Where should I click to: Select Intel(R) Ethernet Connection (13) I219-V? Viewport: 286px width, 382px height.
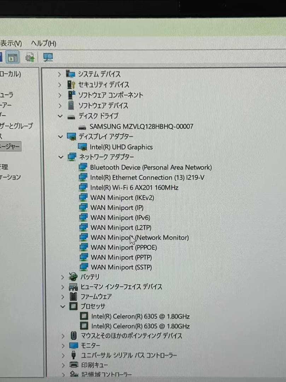147,178
